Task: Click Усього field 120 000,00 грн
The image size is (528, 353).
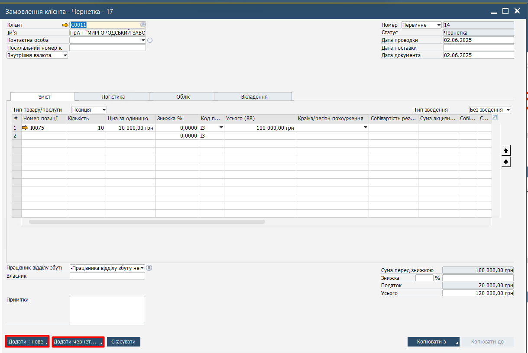Action: click(x=478, y=293)
